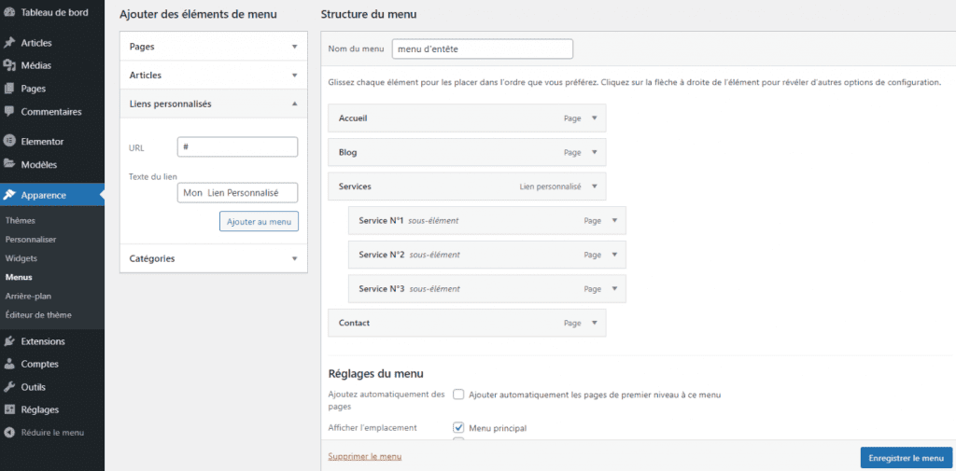Screen dimensions: 956x471
Task: Uncheck the Menu principal location checkbox
Action: pyautogui.click(x=458, y=427)
